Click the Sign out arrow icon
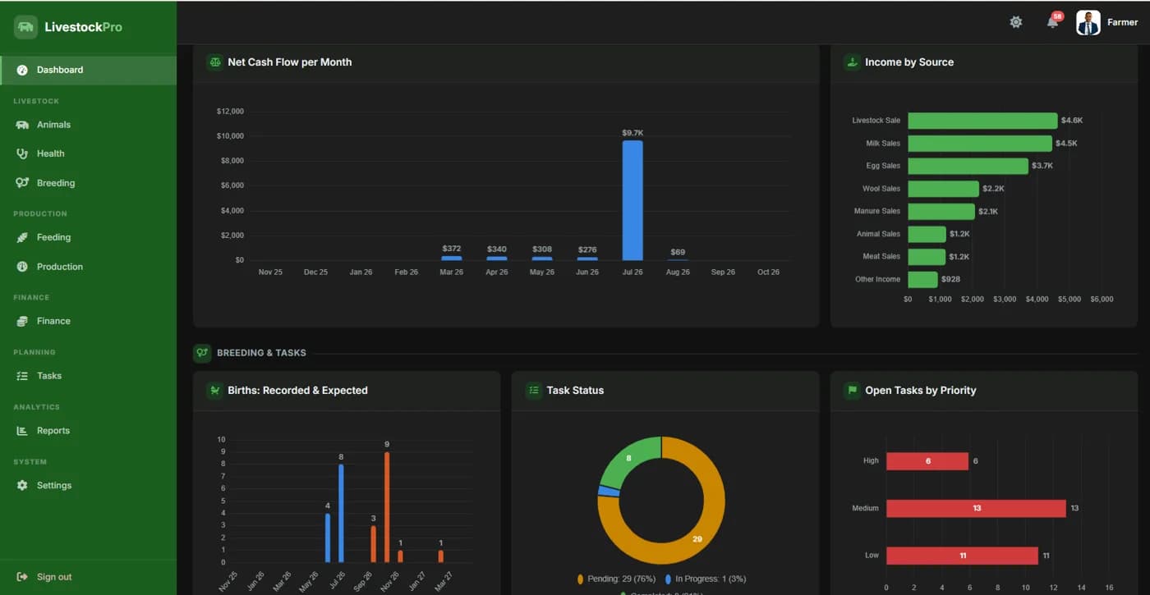The height and width of the screenshot is (595, 1150). pos(22,577)
